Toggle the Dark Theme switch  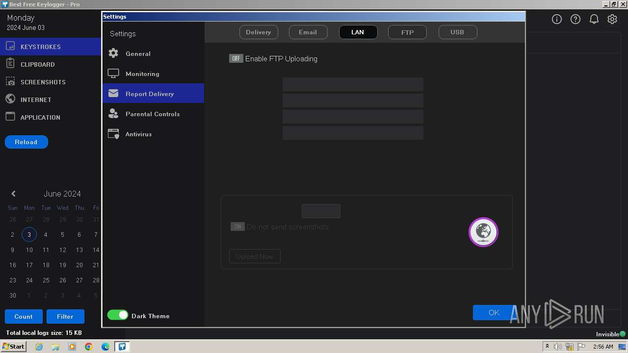click(x=118, y=315)
